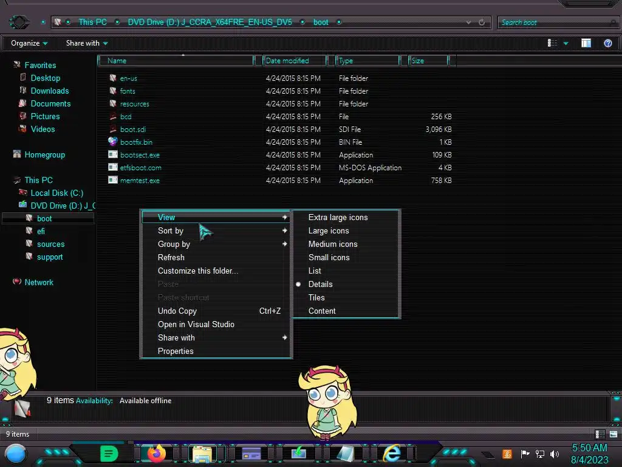The height and width of the screenshot is (467, 622).
Task: Click the Start orb button
Action: (x=16, y=455)
